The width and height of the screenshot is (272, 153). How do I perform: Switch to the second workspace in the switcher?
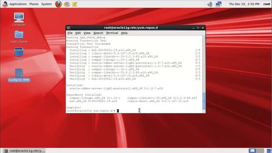click(x=260, y=150)
